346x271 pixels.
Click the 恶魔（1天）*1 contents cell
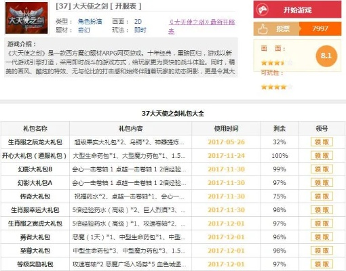pos(130,237)
